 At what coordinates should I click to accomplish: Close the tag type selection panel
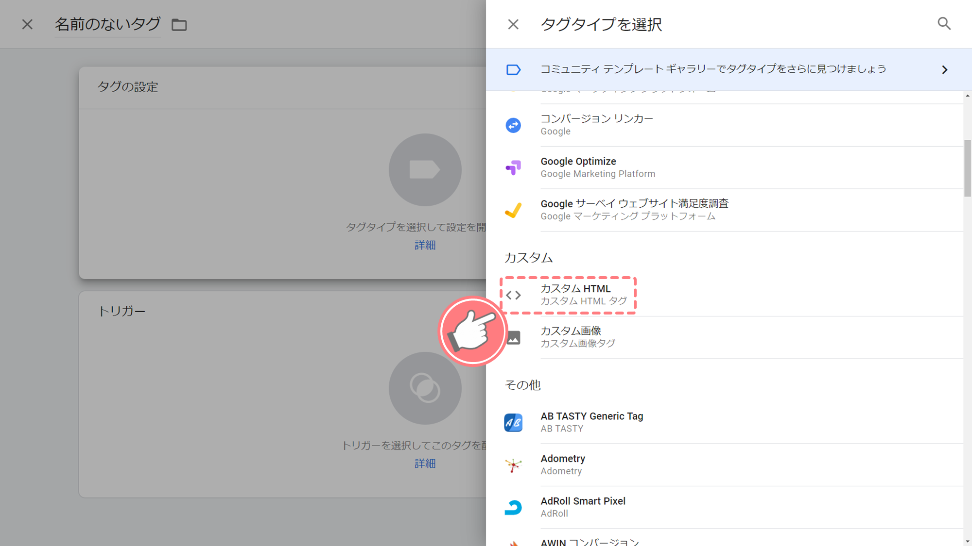(x=513, y=24)
